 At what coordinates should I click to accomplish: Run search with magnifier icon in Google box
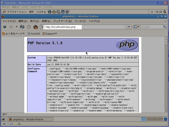pos(164,27)
